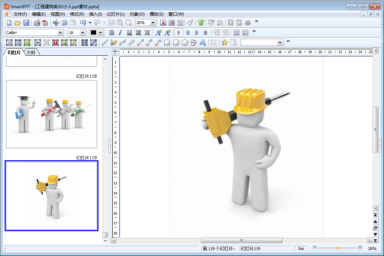The width and height of the screenshot is (384, 256).
Task: Open a file with folder icon
Action: tap(18, 23)
